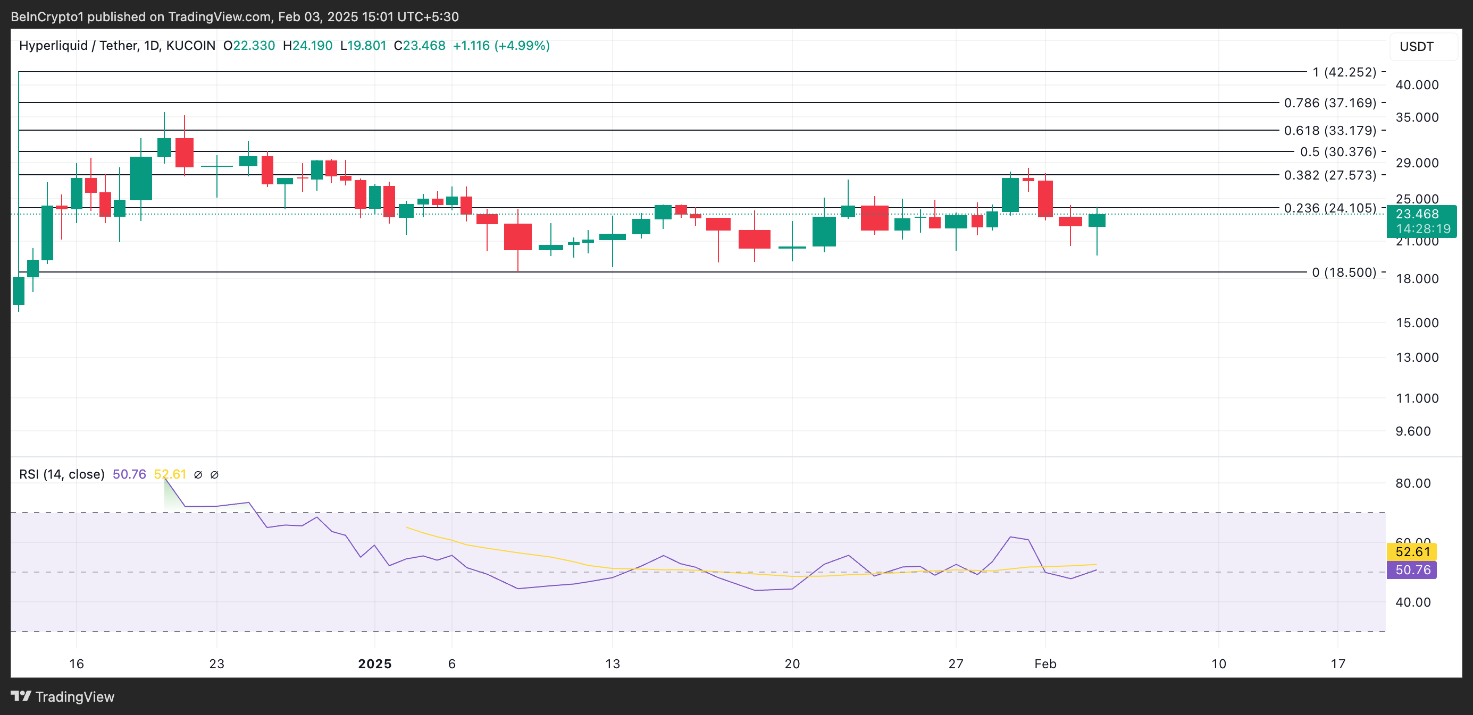Click the yellow 52.61 RSI axis label
Screen dimensions: 1473x715
(1411, 552)
